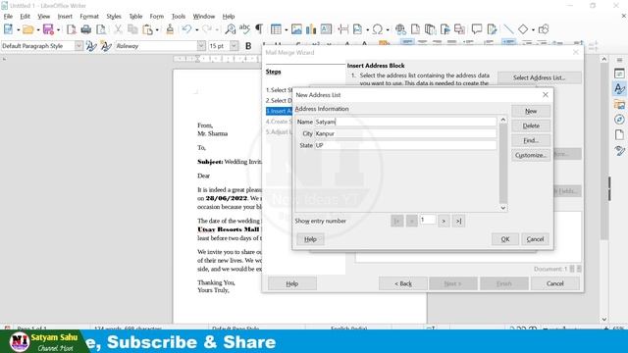
Task: Open the Open-file recent dropdown arrow
Action: 38,30
